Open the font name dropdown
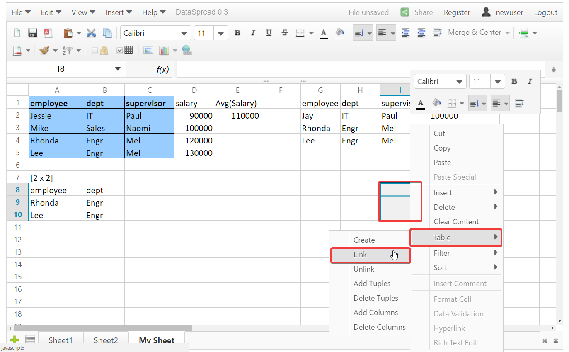Viewport: 569px width, 352px height. (184, 32)
